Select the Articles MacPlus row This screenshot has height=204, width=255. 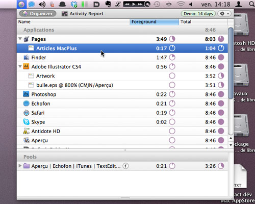[122, 48]
